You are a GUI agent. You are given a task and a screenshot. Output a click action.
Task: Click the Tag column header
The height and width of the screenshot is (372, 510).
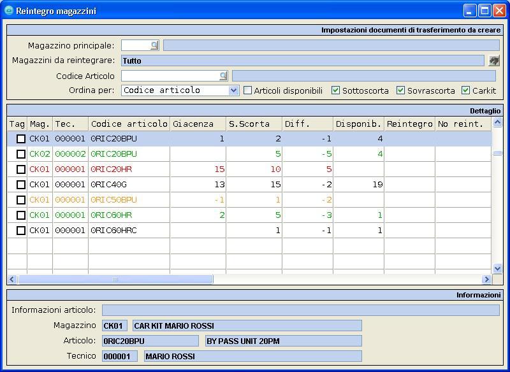(x=17, y=124)
